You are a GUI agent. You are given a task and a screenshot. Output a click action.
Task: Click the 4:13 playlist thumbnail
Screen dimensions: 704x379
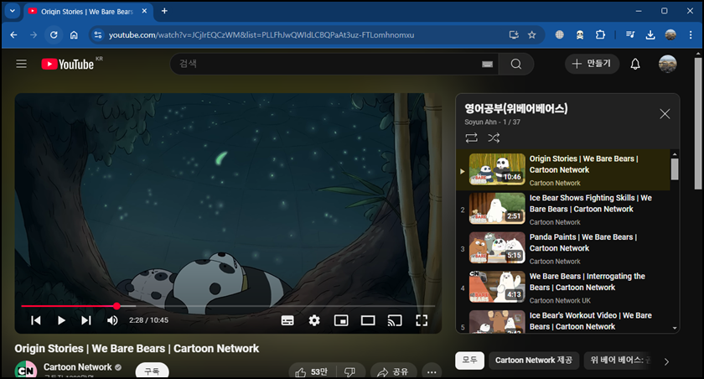click(x=497, y=287)
